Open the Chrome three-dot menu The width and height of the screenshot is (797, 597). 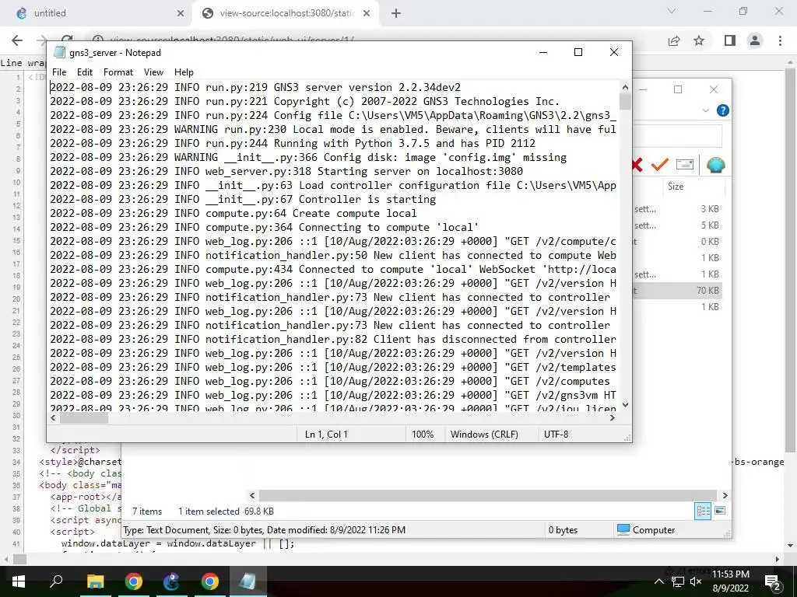(780, 40)
